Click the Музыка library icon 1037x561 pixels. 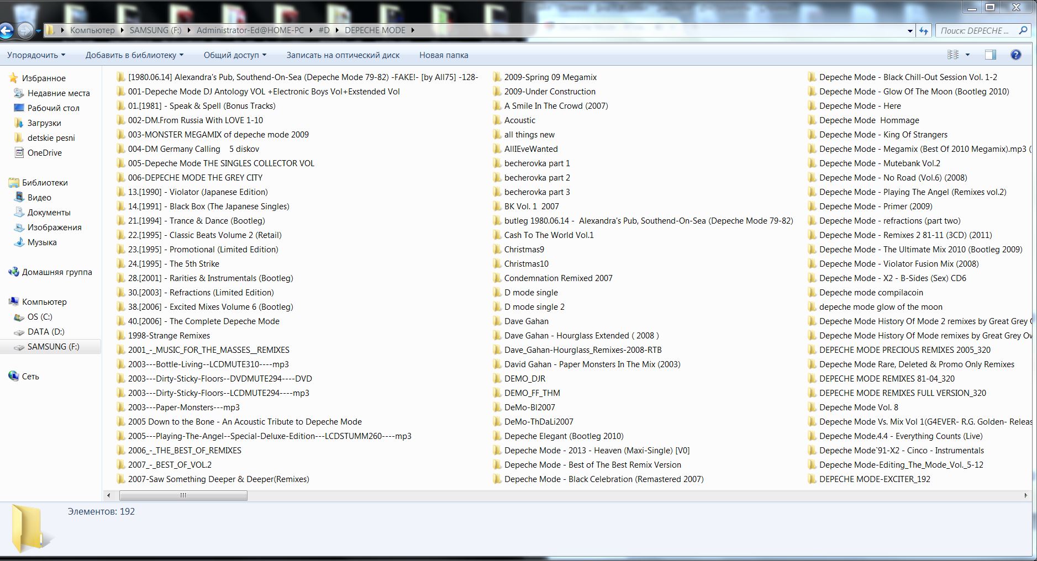19,242
